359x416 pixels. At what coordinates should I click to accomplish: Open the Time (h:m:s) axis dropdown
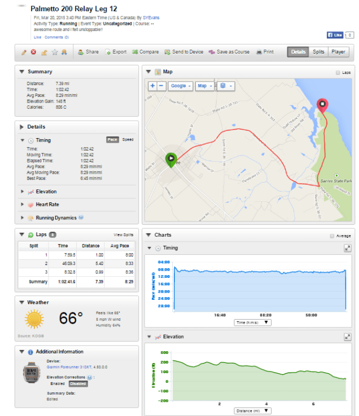(x=253, y=322)
